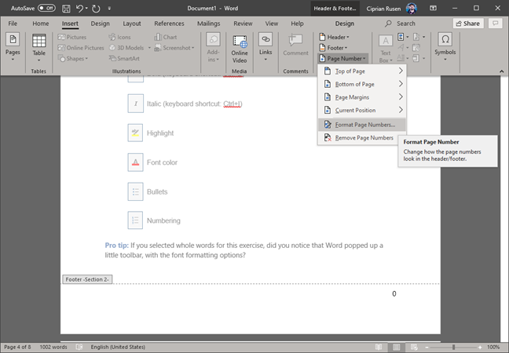Image resolution: width=509 pixels, height=353 pixels.
Task: Click the 1002 words count
Action: click(x=53, y=347)
